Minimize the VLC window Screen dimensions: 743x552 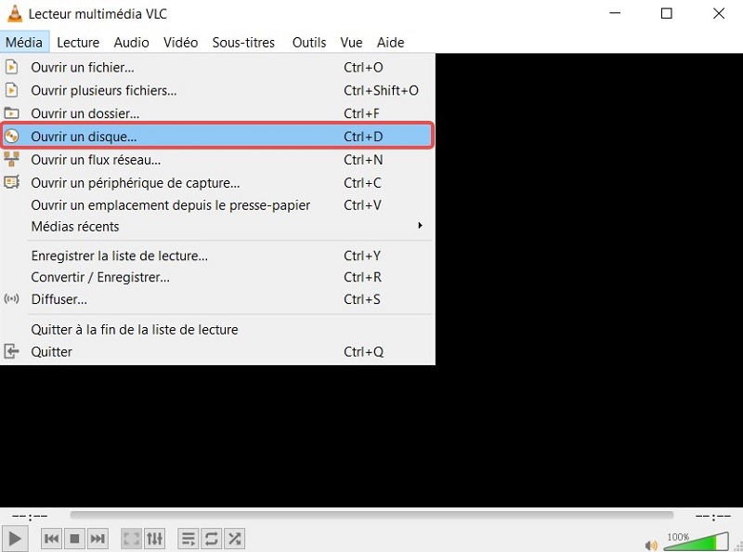tap(615, 13)
